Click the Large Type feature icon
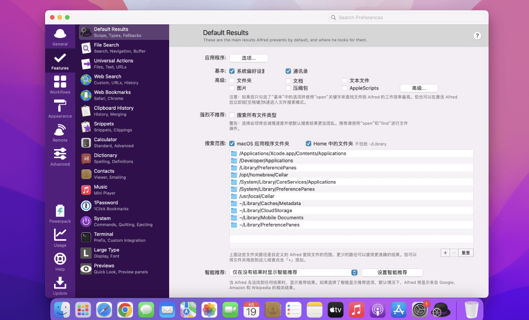 (x=86, y=253)
